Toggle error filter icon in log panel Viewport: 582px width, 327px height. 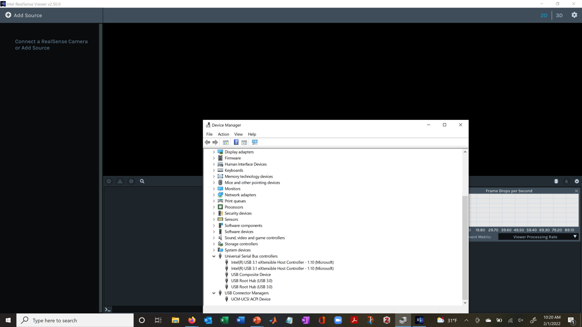pyautogui.click(x=109, y=181)
